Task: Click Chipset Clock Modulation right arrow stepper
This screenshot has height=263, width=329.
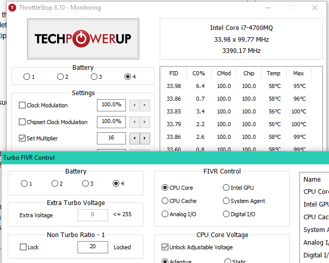Action: tap(144, 122)
